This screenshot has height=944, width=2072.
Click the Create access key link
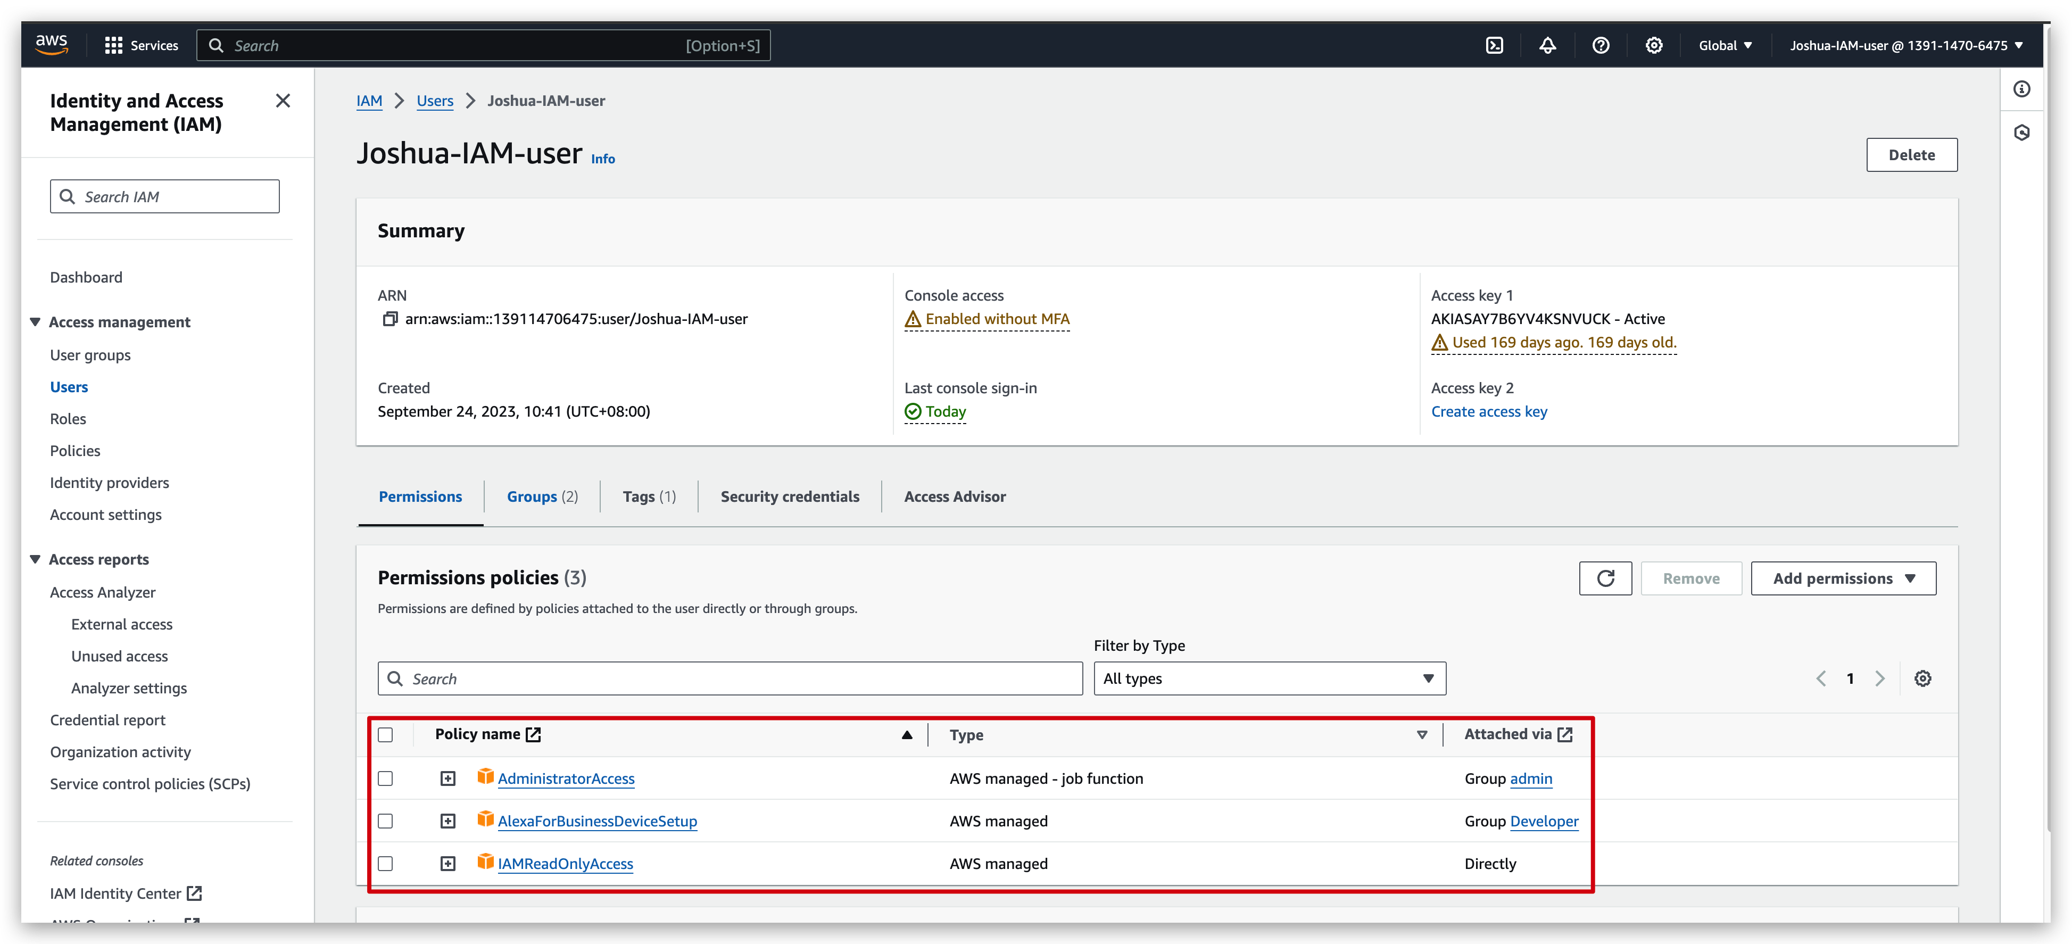[1489, 411]
